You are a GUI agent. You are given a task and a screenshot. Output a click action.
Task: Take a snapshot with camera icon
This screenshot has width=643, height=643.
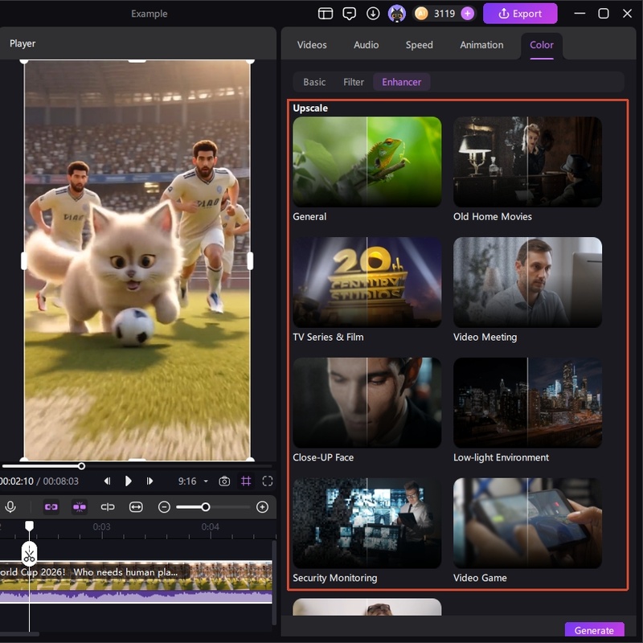(224, 481)
